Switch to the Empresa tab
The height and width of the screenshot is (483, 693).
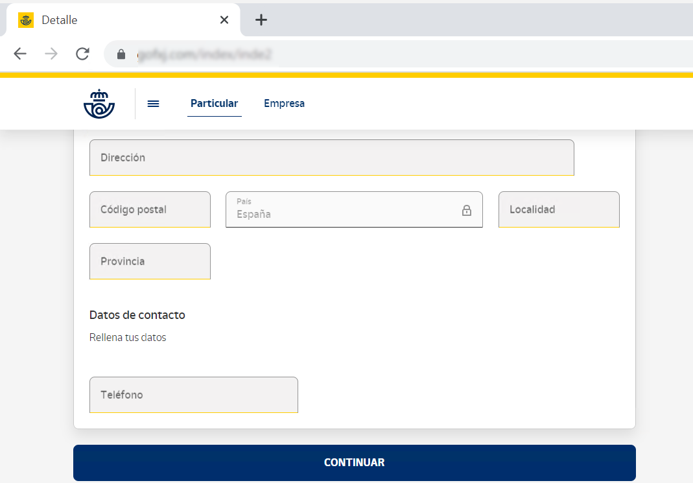click(284, 104)
